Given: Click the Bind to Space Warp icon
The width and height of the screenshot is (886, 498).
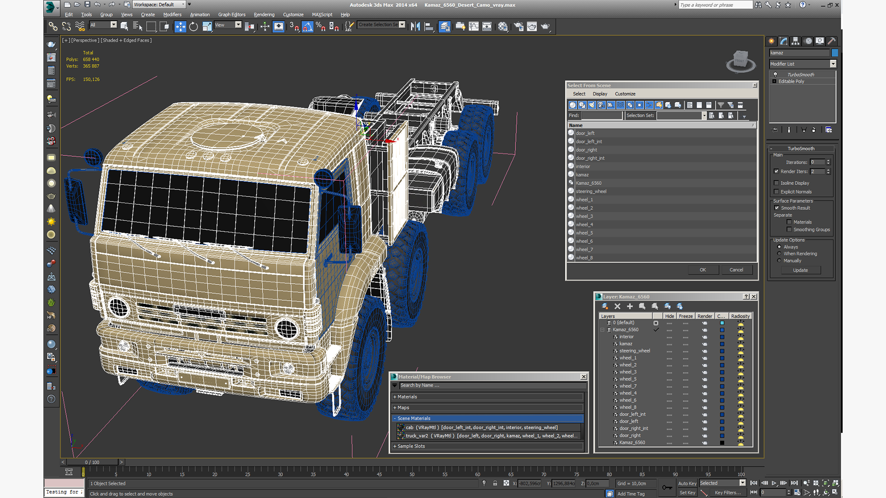Looking at the screenshot, I should tap(80, 26).
